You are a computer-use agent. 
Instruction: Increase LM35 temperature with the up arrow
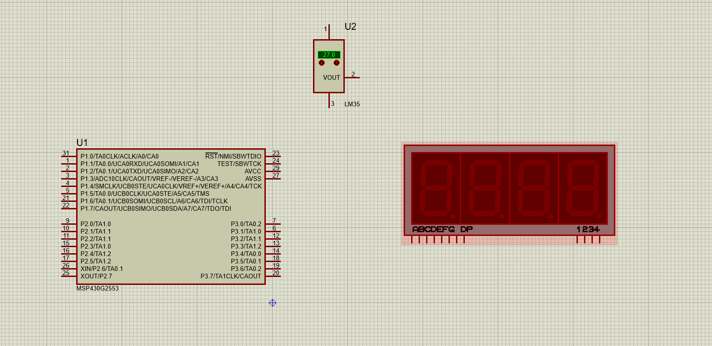pos(336,62)
